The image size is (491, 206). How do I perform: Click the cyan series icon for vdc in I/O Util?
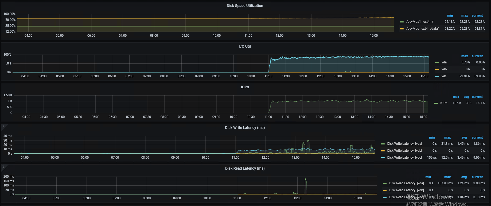437,77
